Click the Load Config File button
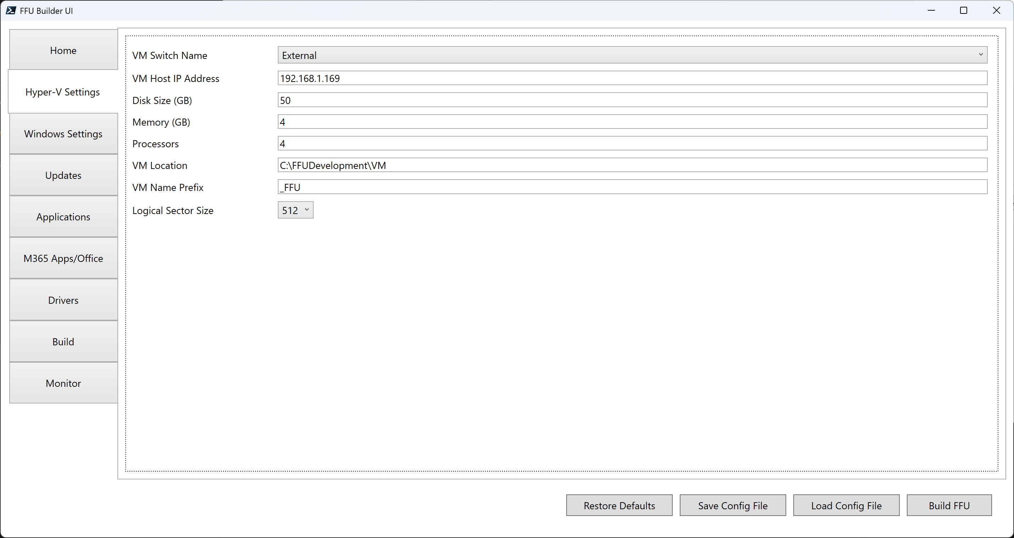This screenshot has height=538, width=1014. (846, 505)
